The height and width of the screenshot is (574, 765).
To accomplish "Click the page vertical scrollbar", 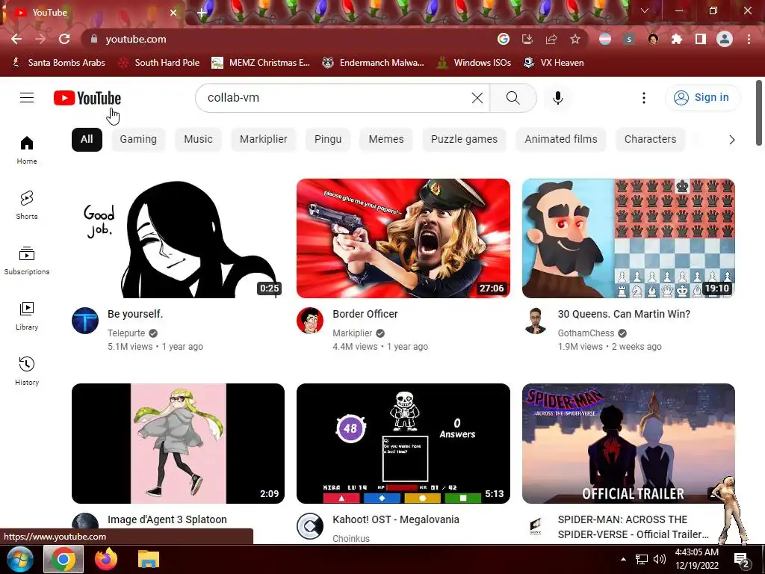I will pyautogui.click(x=759, y=114).
